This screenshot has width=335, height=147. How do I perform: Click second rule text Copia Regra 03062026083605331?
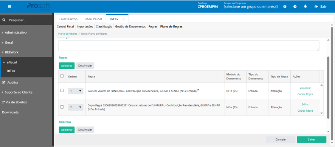[x=154, y=107]
